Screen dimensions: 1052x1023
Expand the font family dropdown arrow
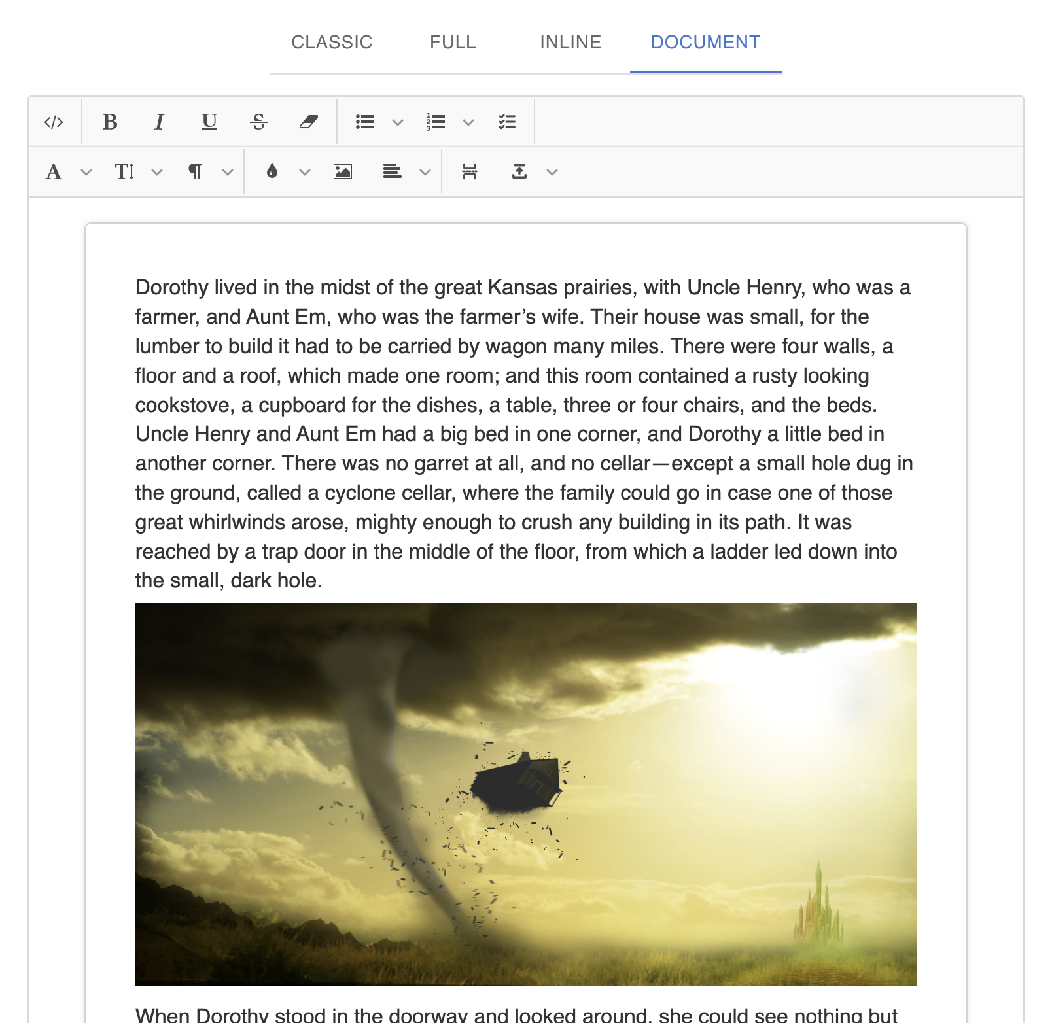coord(86,172)
